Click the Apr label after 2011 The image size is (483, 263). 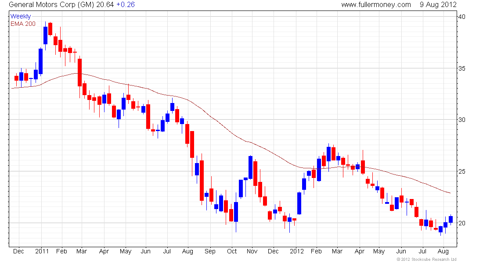coord(104,251)
